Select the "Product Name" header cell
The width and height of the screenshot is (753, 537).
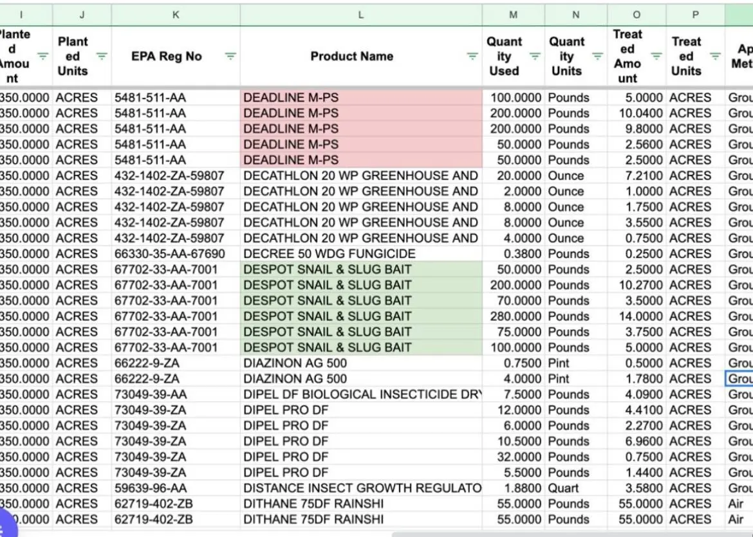[x=361, y=56]
